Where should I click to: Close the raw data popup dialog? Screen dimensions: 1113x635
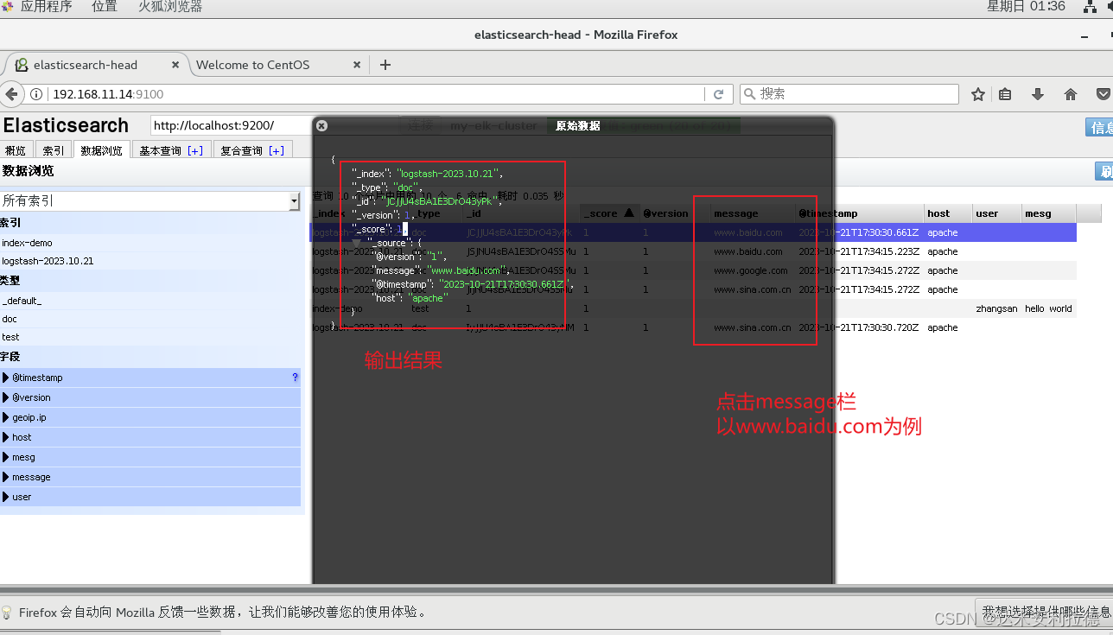click(x=321, y=125)
